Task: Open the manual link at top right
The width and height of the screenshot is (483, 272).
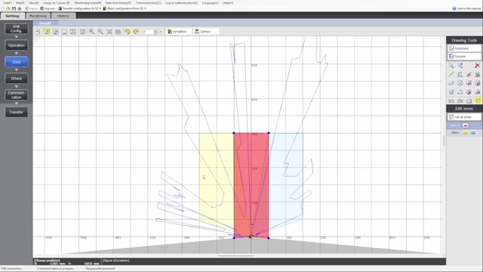Action: coord(466,8)
